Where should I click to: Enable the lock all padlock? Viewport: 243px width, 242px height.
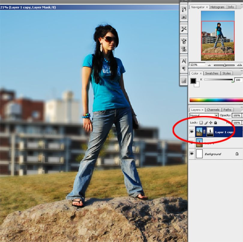215,123
